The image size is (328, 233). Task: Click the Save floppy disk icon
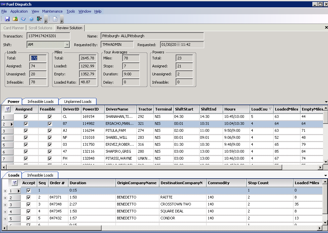(x=7, y=19)
